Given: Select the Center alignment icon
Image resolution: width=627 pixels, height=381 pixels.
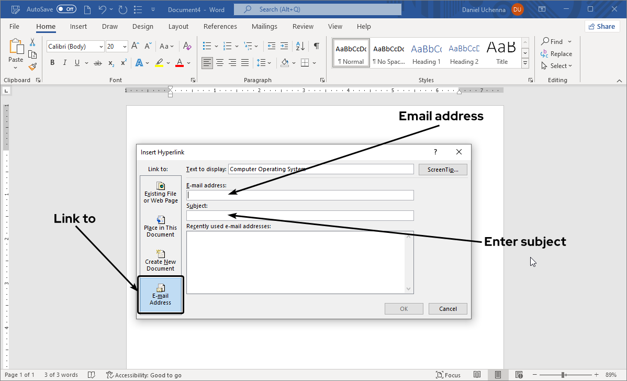Looking at the screenshot, I should click(220, 63).
